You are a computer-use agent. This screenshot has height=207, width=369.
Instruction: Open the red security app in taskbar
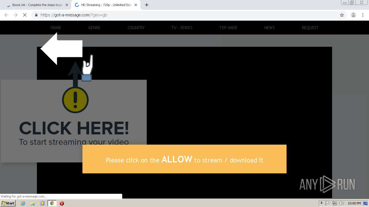[x=62, y=203]
